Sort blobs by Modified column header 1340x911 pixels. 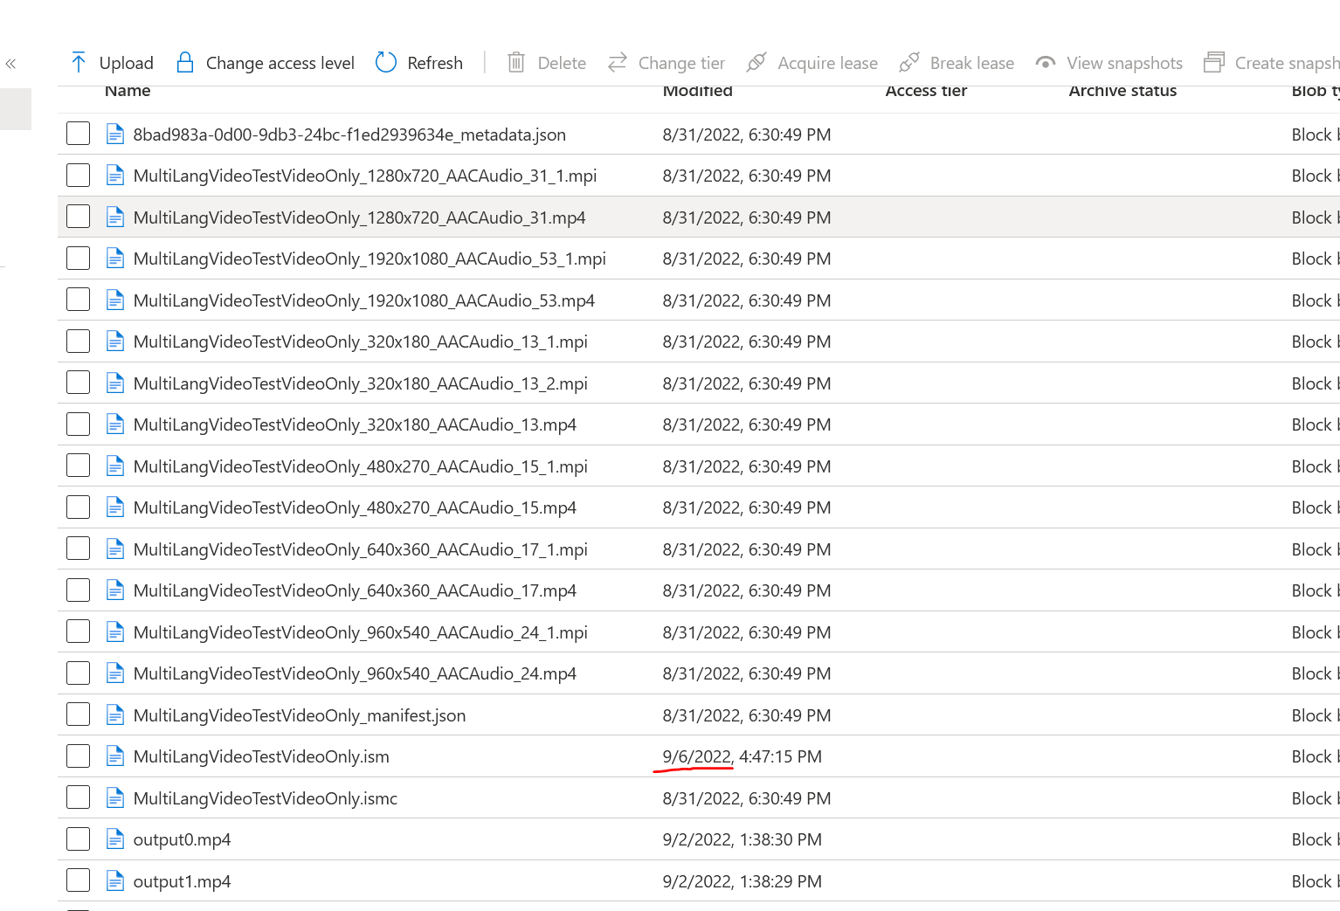(697, 91)
